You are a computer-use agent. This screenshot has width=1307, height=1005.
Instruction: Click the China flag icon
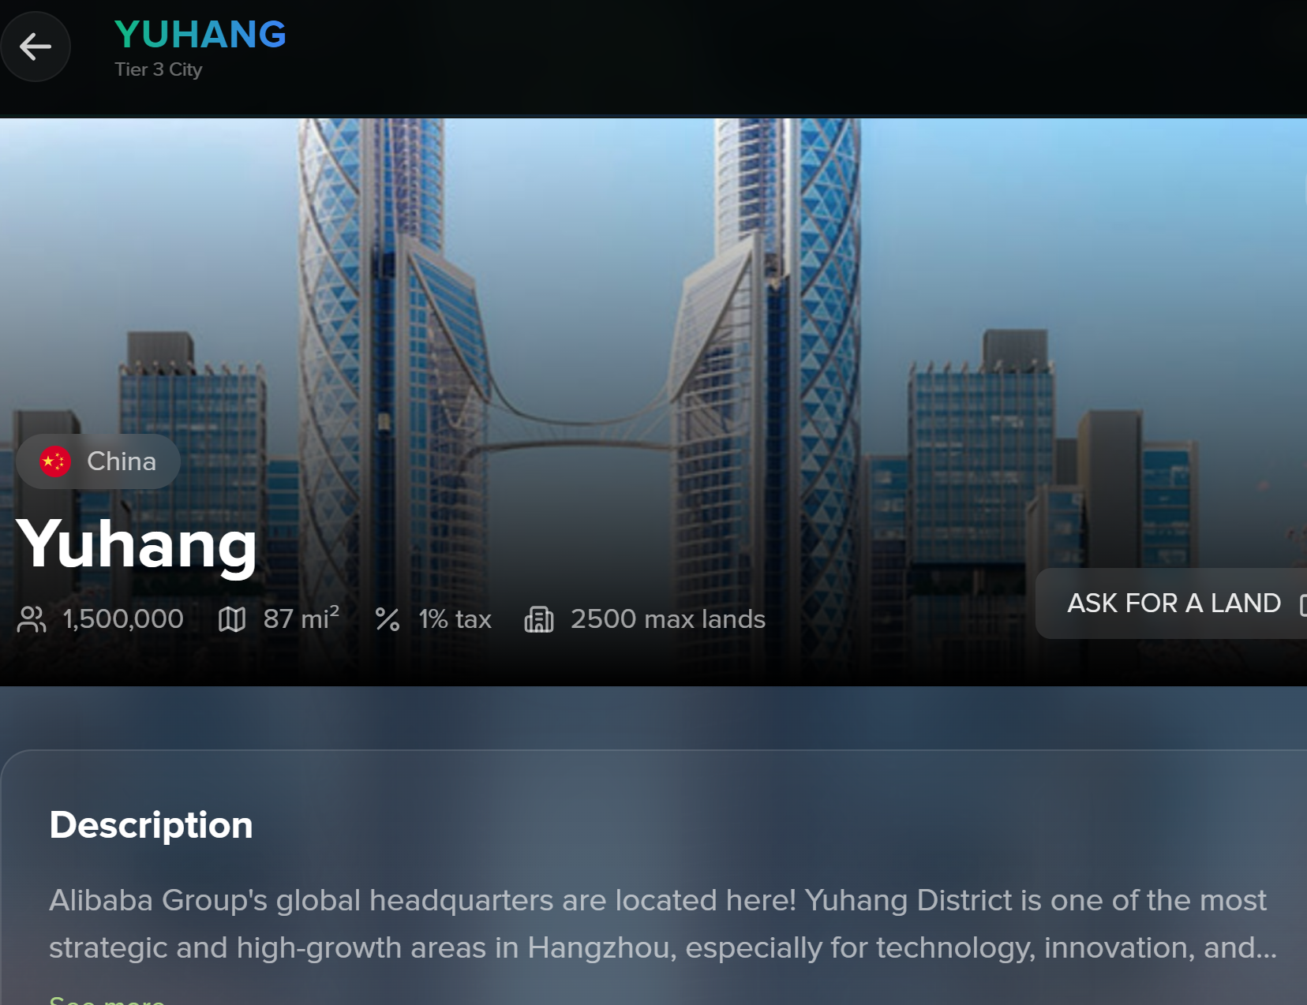pyautogui.click(x=55, y=461)
